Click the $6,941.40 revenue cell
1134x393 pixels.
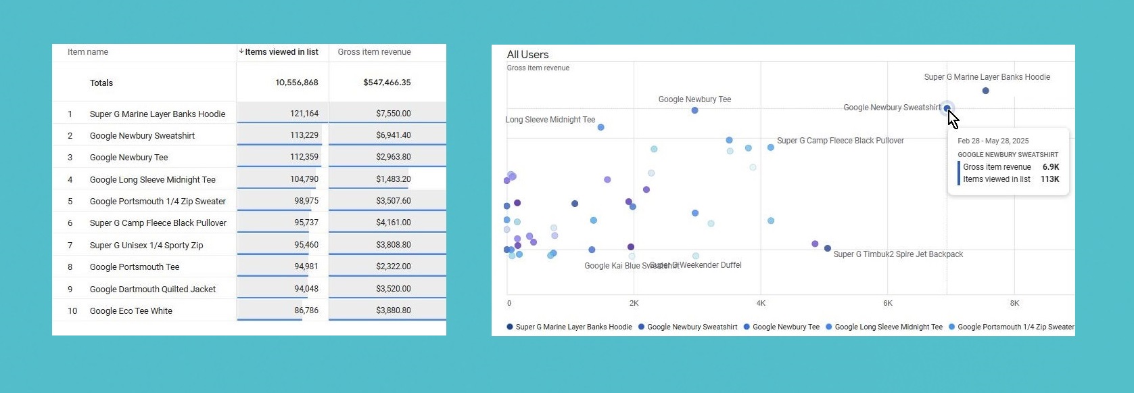394,135
